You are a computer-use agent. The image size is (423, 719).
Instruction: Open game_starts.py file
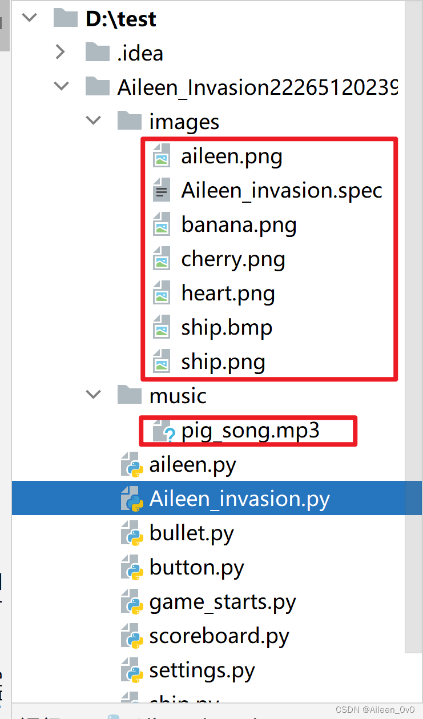coord(223,602)
